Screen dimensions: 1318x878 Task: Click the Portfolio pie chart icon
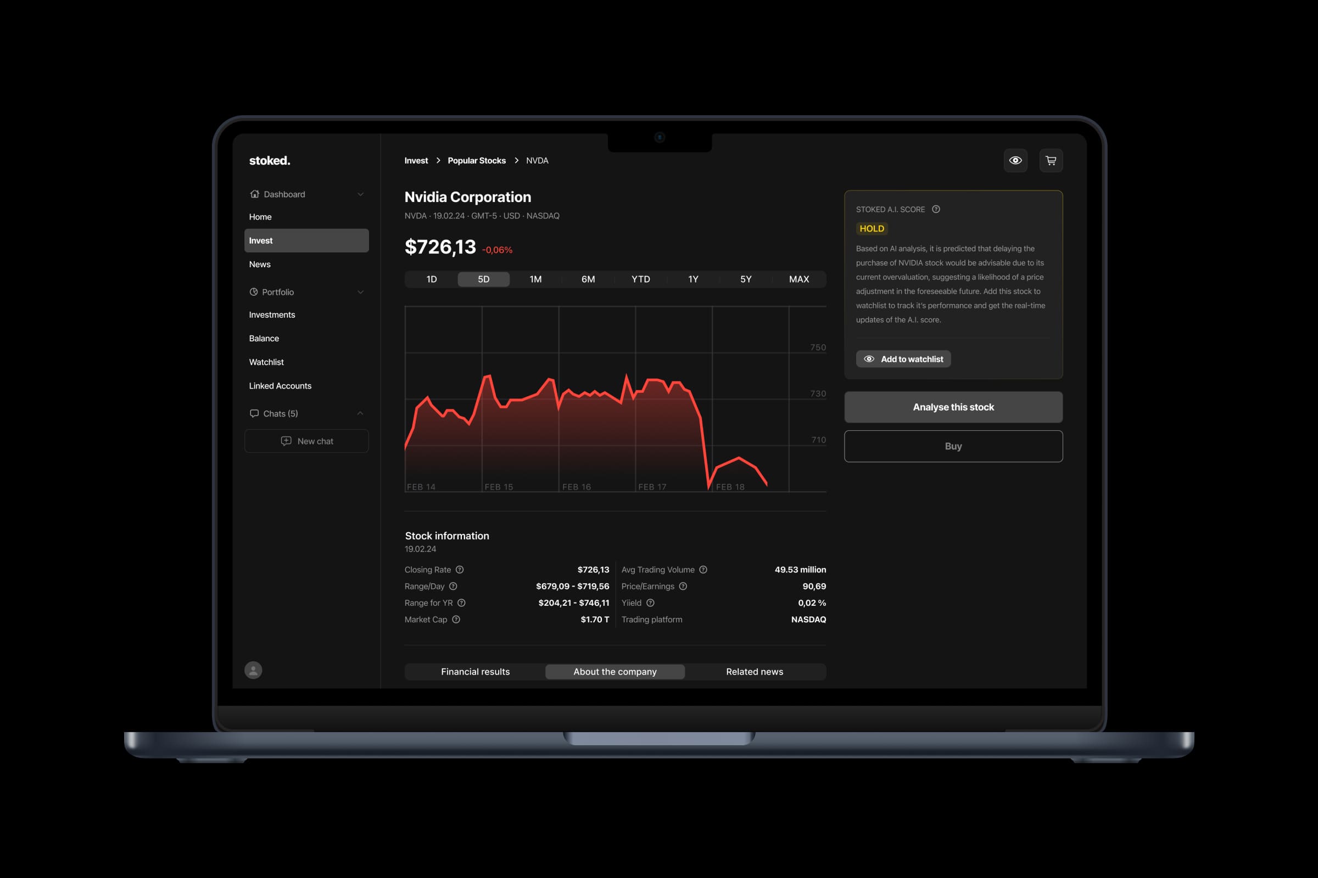coord(254,292)
